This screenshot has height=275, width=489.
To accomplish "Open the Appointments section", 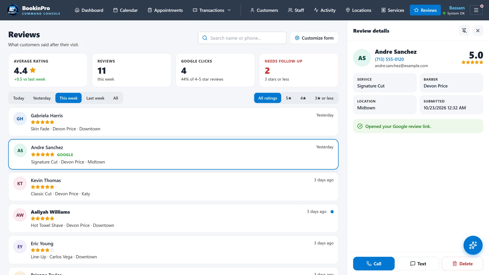I will point(165,10).
